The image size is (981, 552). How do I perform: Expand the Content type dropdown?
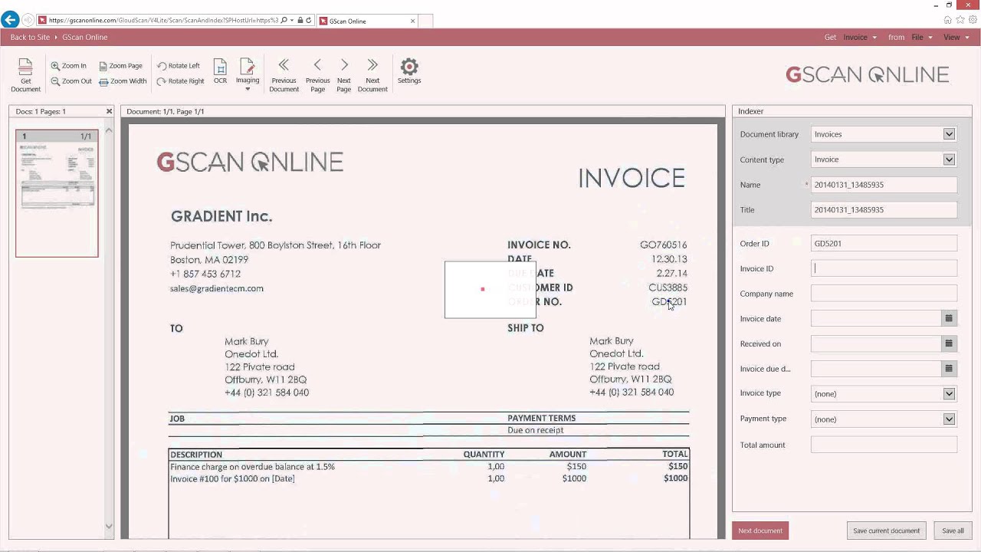[x=949, y=159]
